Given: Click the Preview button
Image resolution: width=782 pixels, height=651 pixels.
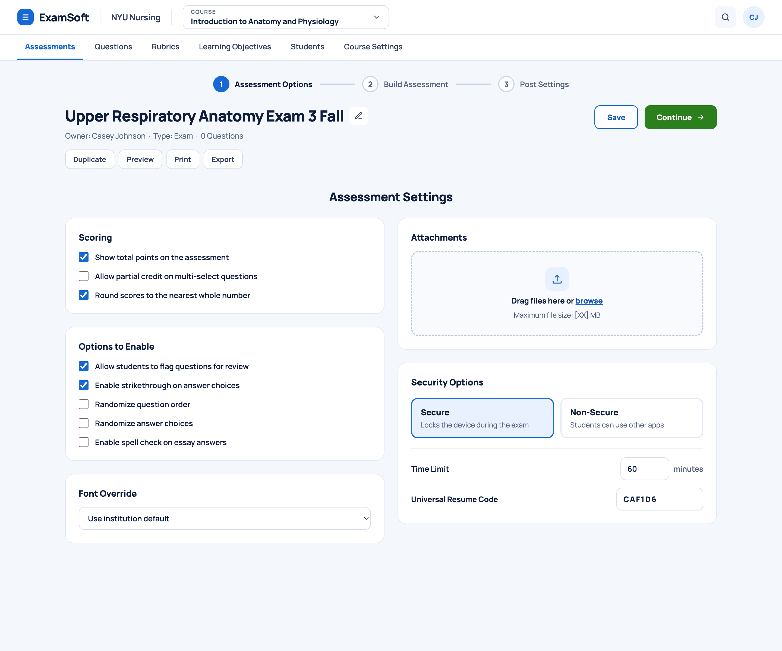Looking at the screenshot, I should click(x=140, y=159).
